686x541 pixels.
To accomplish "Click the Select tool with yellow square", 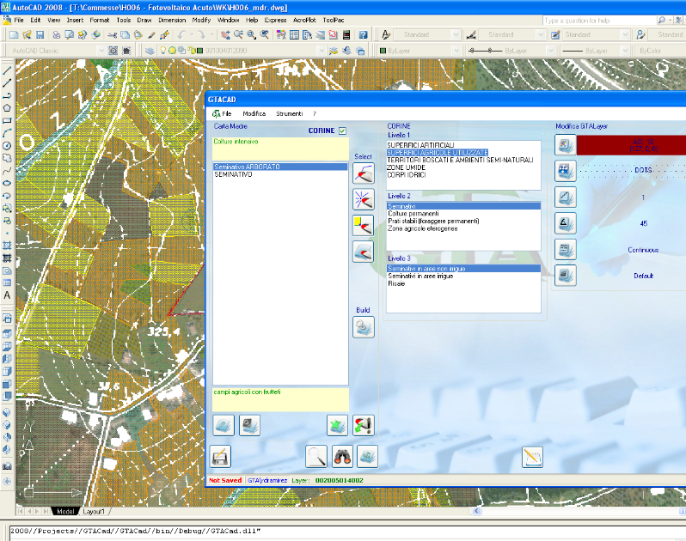I will [x=363, y=226].
